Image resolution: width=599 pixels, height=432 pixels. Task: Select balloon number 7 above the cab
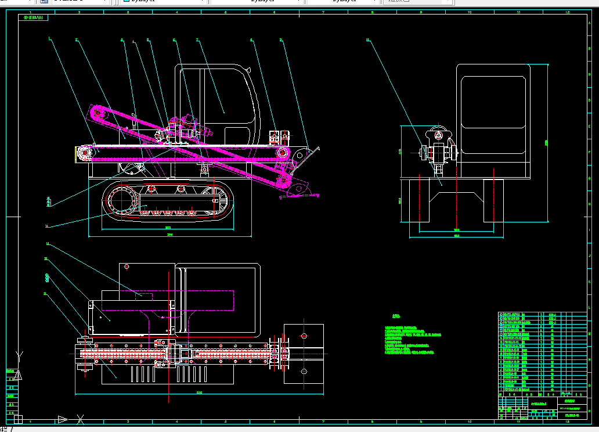(x=197, y=39)
